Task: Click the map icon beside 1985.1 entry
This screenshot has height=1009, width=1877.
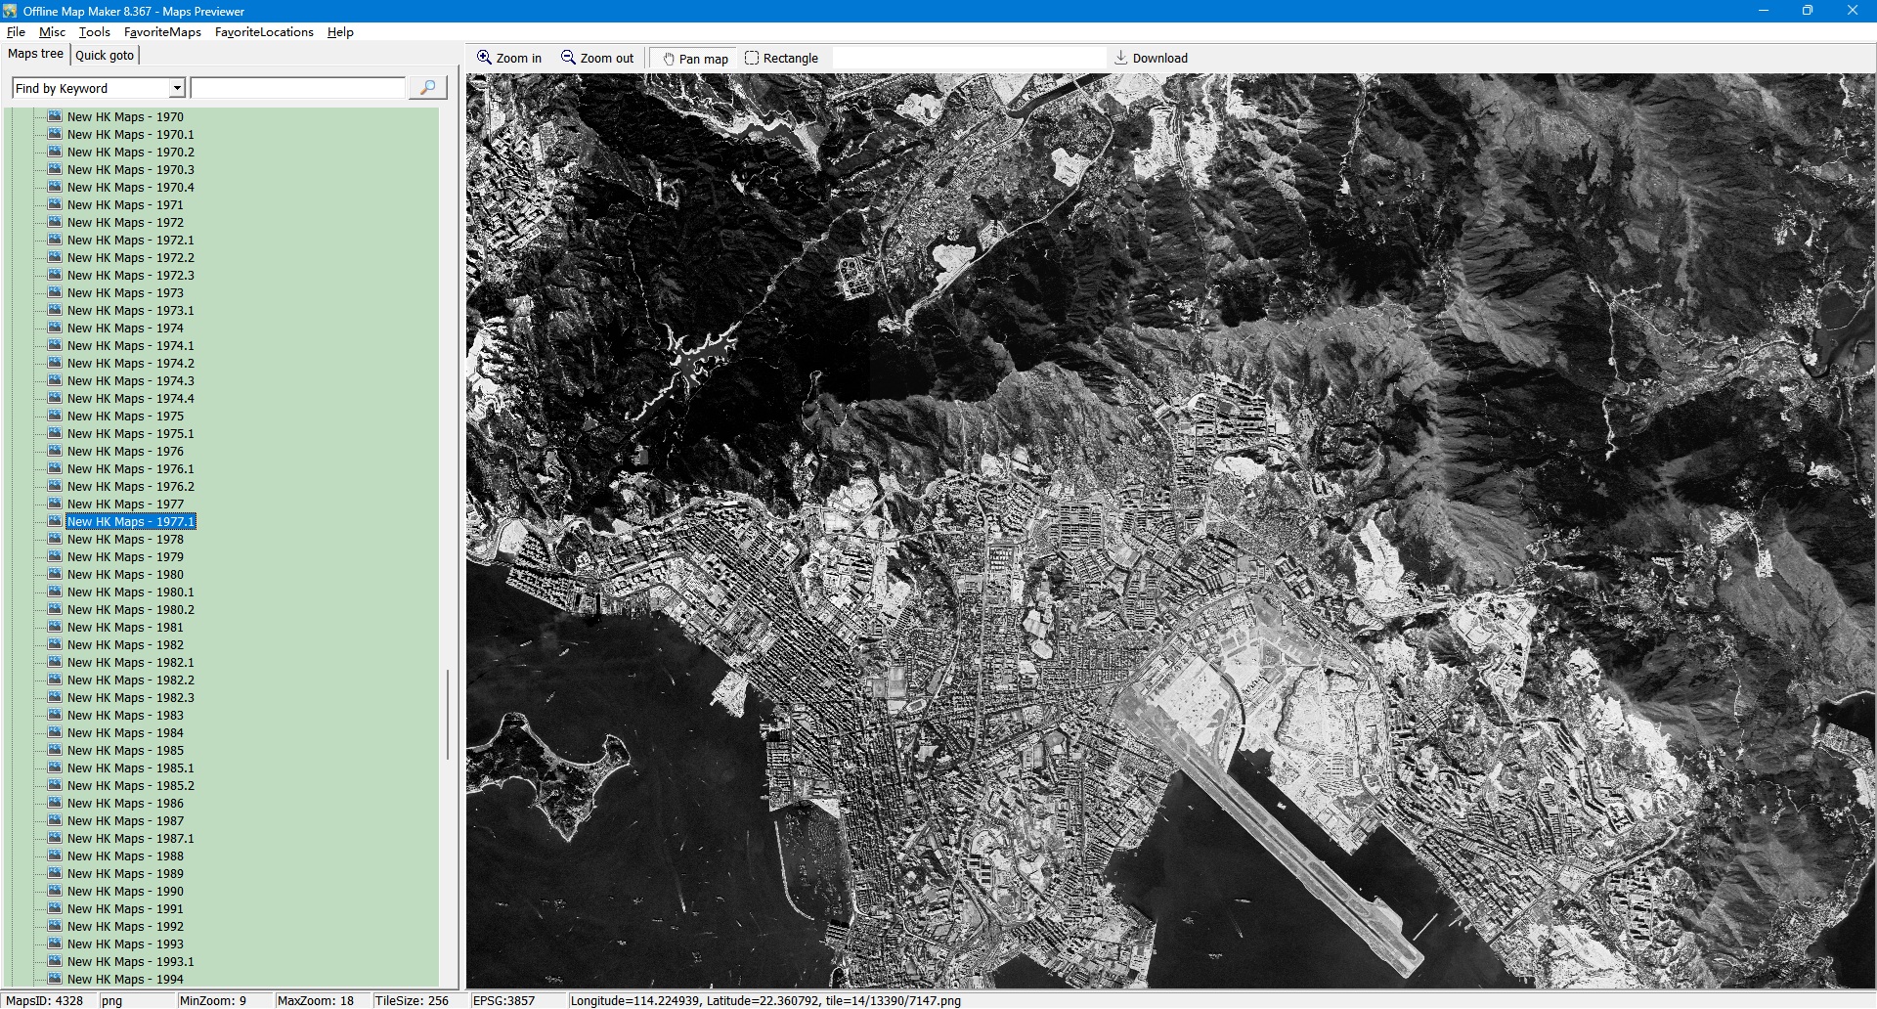Action: (x=55, y=768)
